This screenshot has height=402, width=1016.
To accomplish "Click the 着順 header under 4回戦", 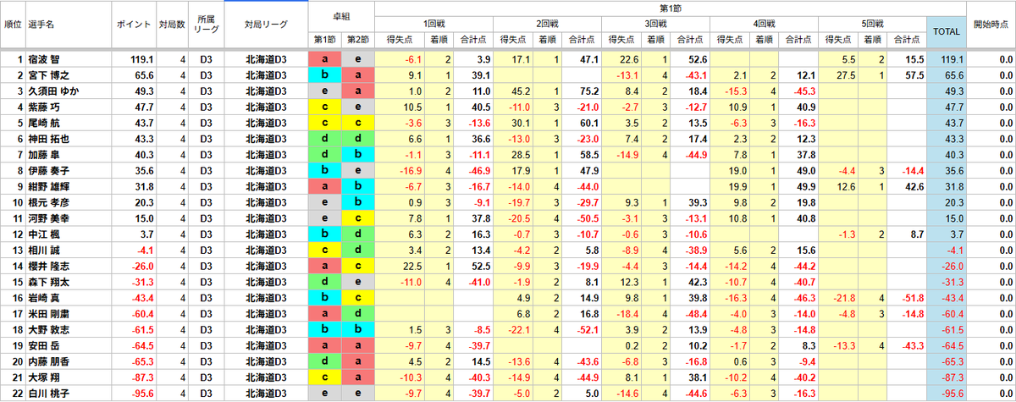I will (765, 40).
